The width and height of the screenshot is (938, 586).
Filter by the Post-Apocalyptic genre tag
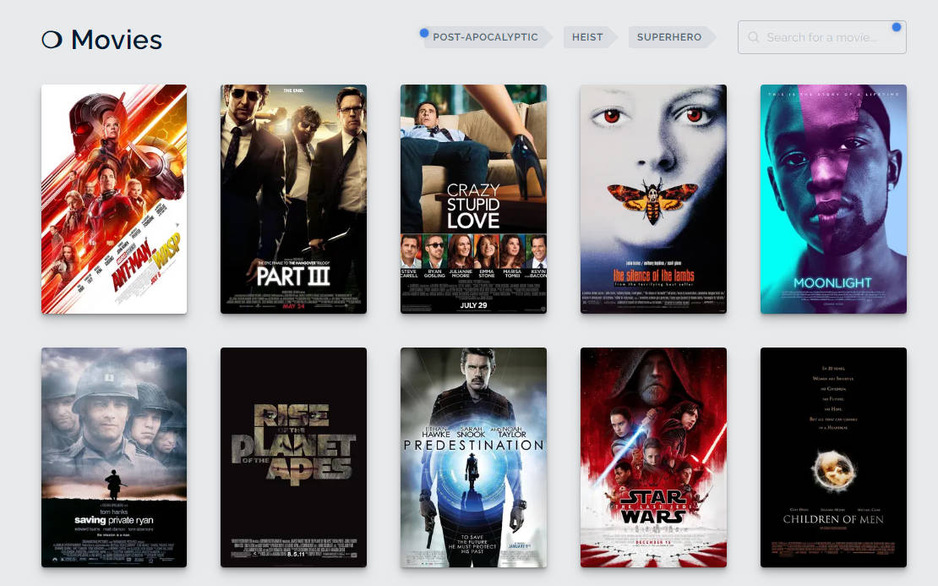click(485, 37)
